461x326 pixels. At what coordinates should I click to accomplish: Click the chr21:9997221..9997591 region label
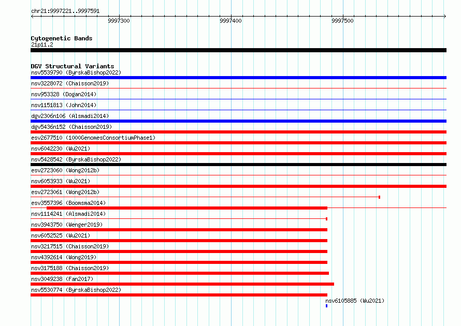click(x=65, y=11)
